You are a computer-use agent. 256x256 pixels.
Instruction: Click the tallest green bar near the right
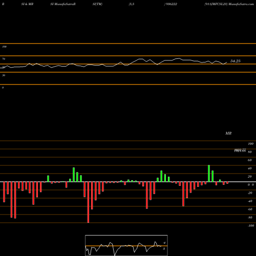(209, 174)
